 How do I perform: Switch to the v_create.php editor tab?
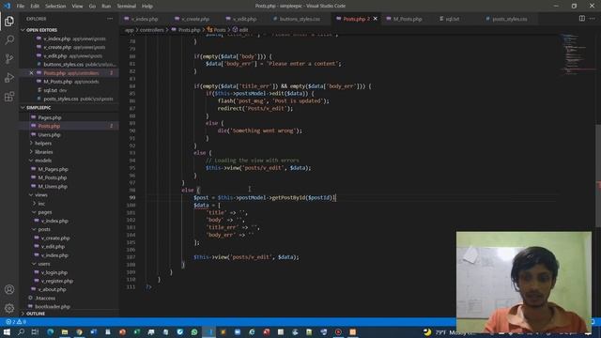(194, 19)
